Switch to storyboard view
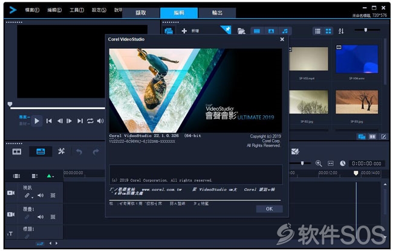Screen dimensions: 393x251 point(17,151)
